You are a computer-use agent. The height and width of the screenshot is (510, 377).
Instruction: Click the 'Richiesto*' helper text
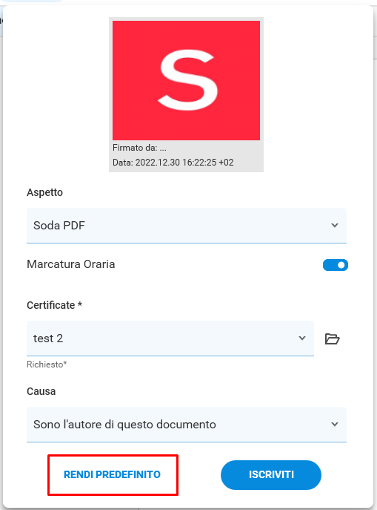[47, 364]
